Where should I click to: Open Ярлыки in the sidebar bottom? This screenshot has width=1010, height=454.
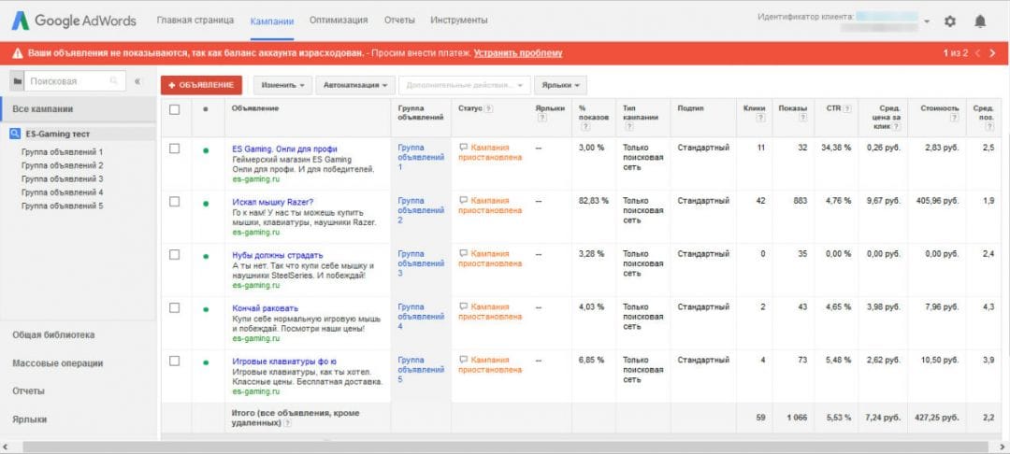tap(30, 419)
